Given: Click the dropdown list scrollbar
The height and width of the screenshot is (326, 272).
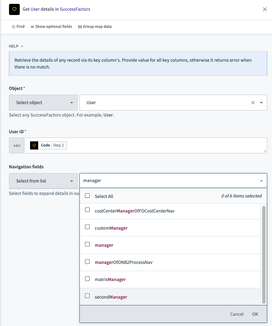Looking at the screenshot, I should click(264, 253).
